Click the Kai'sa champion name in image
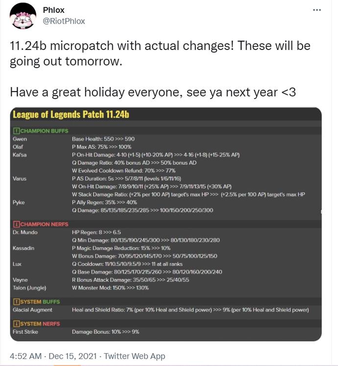The width and height of the screenshot is (338, 366). [20, 154]
